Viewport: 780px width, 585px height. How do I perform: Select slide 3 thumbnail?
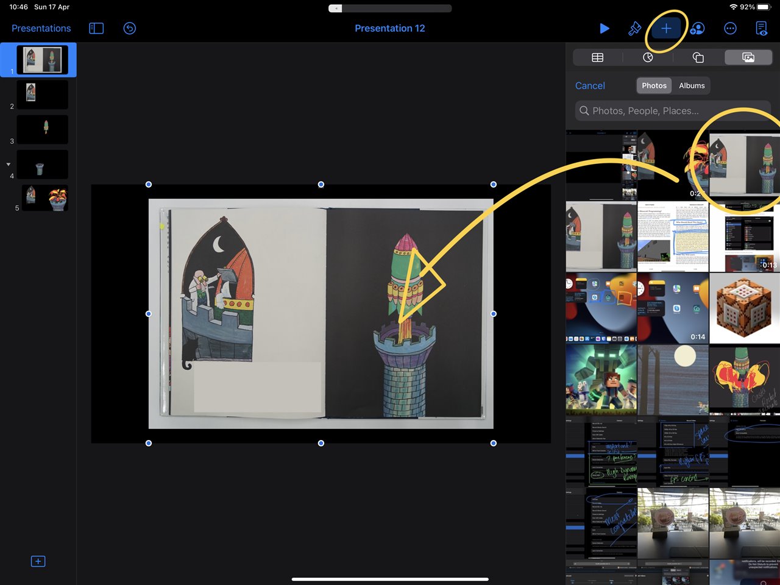tap(42, 129)
